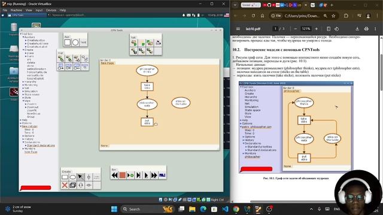Choose the transition rectangle tool in Create palette
The width and height of the screenshot is (383, 215).
tap(65, 177)
